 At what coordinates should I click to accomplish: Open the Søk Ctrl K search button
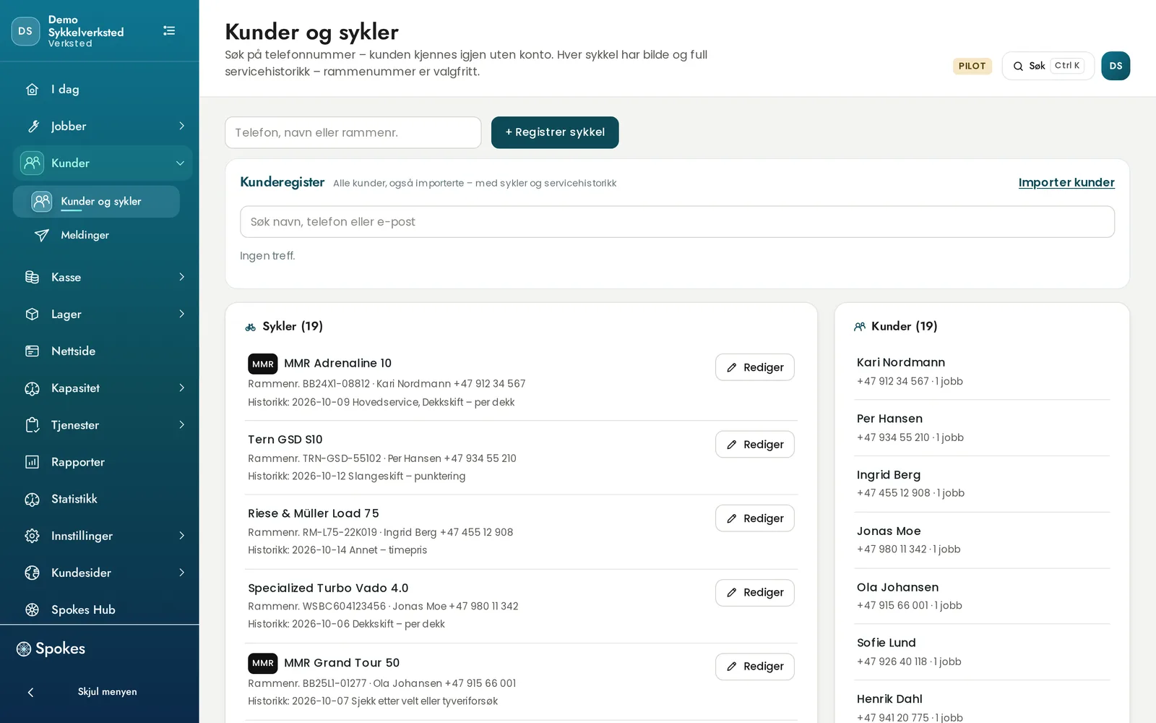[x=1048, y=66]
